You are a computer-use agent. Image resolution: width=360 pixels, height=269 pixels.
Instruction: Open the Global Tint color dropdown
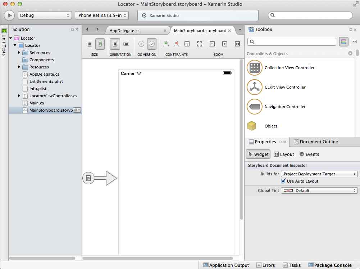click(x=319, y=190)
